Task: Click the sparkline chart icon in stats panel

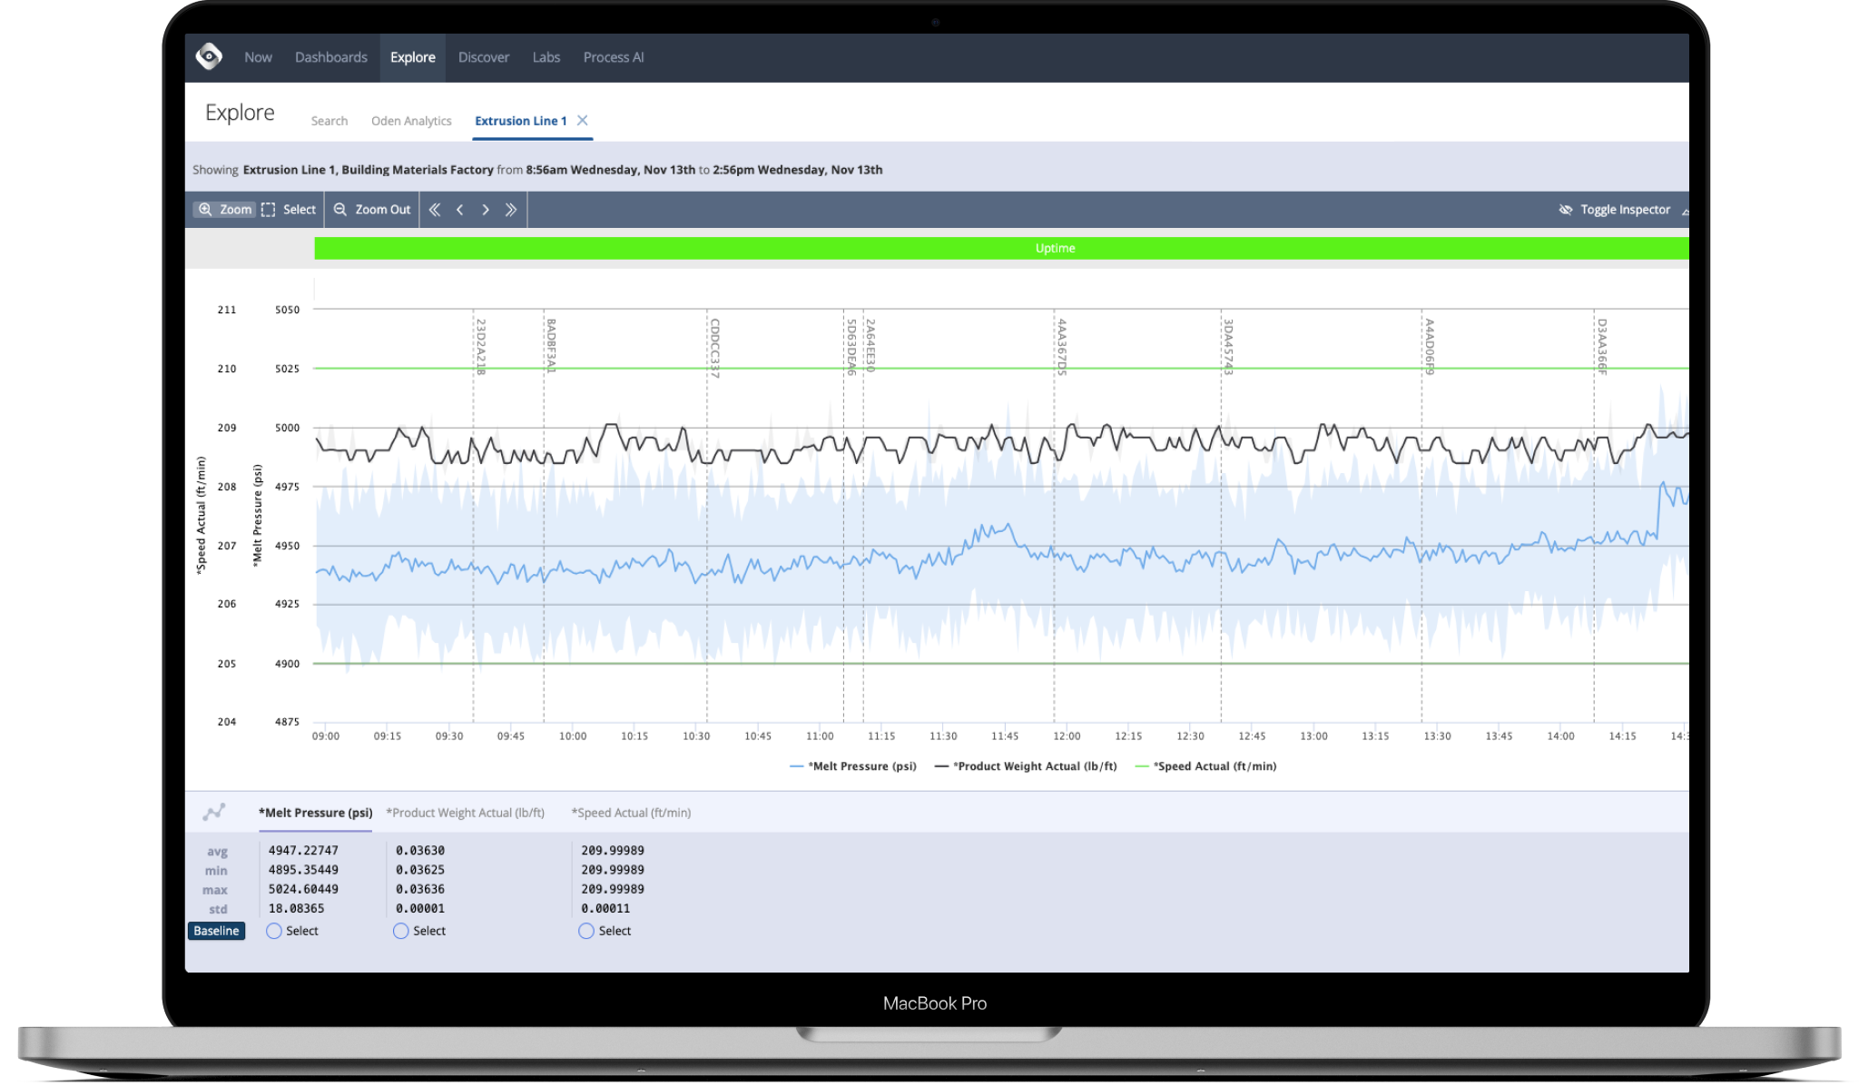Action: click(216, 812)
